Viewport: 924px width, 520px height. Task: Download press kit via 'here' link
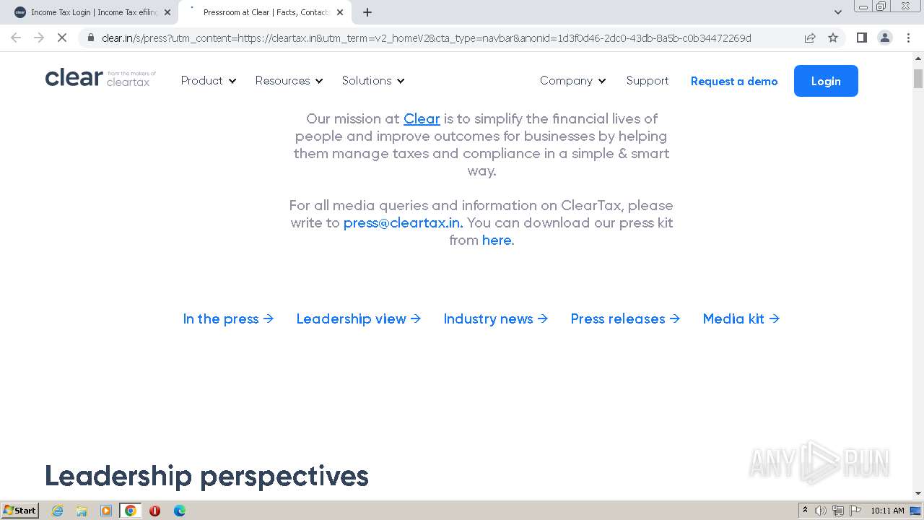point(497,240)
